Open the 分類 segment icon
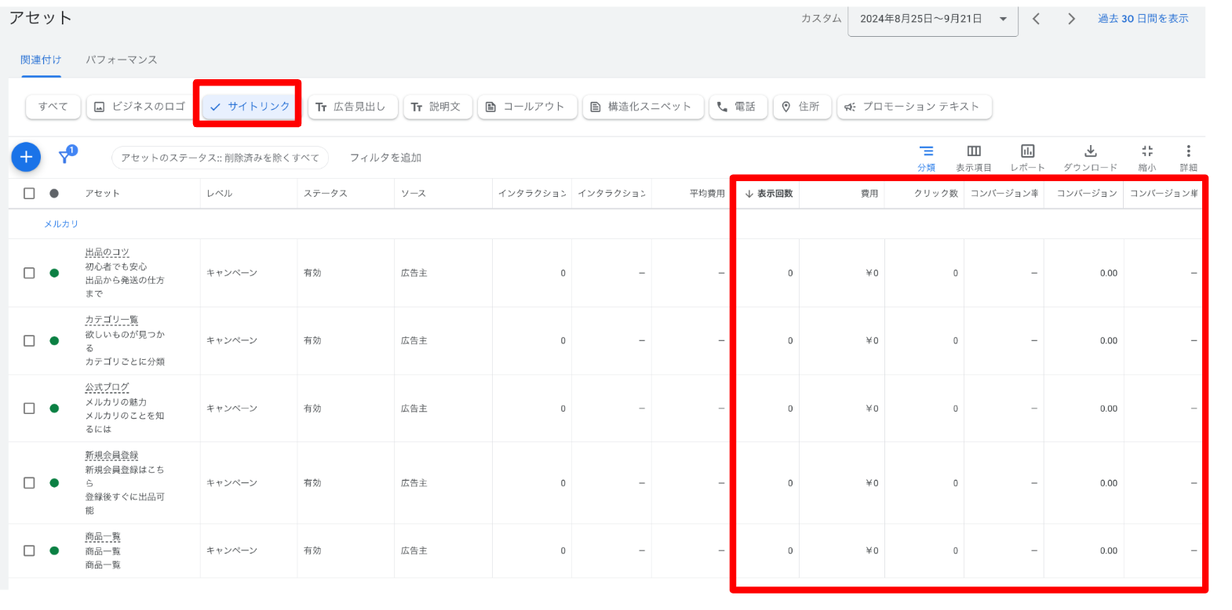This screenshot has height=610, width=1232. 926,151
